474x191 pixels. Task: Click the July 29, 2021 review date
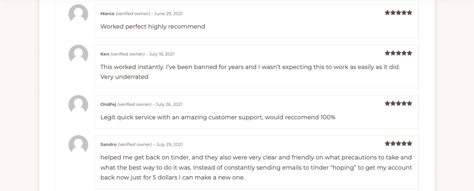(169, 144)
